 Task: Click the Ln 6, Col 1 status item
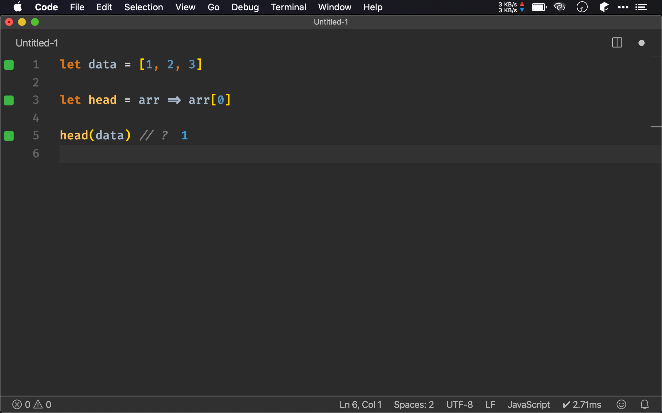pos(360,404)
